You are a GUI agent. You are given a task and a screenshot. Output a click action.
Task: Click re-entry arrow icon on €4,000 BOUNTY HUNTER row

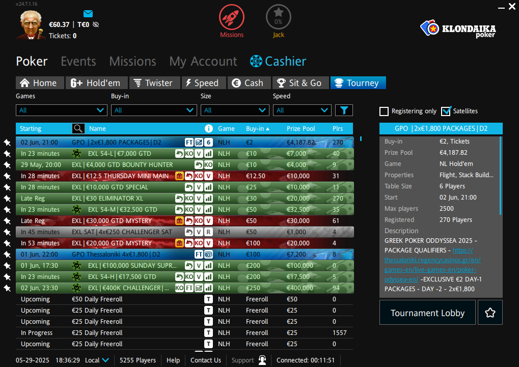[x=199, y=165]
